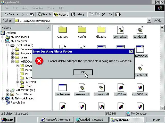This screenshot has height=123, width=165.
Task: Select the CatRoot folder icon
Action: [62, 30]
